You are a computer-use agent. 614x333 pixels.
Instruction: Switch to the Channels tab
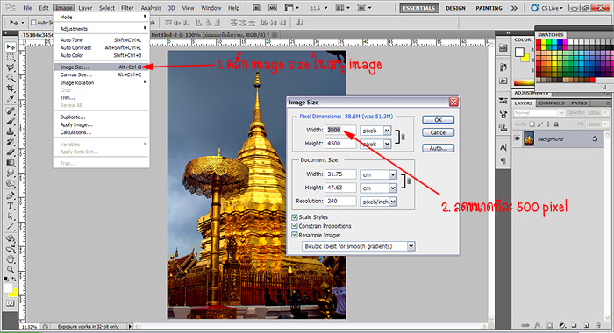[x=552, y=103]
